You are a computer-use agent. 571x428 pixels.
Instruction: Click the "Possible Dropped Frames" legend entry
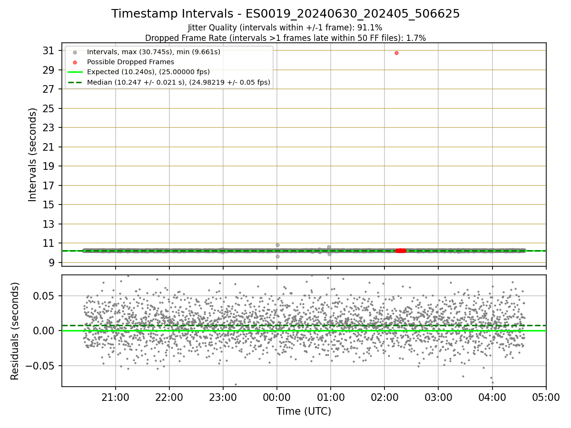pos(130,62)
